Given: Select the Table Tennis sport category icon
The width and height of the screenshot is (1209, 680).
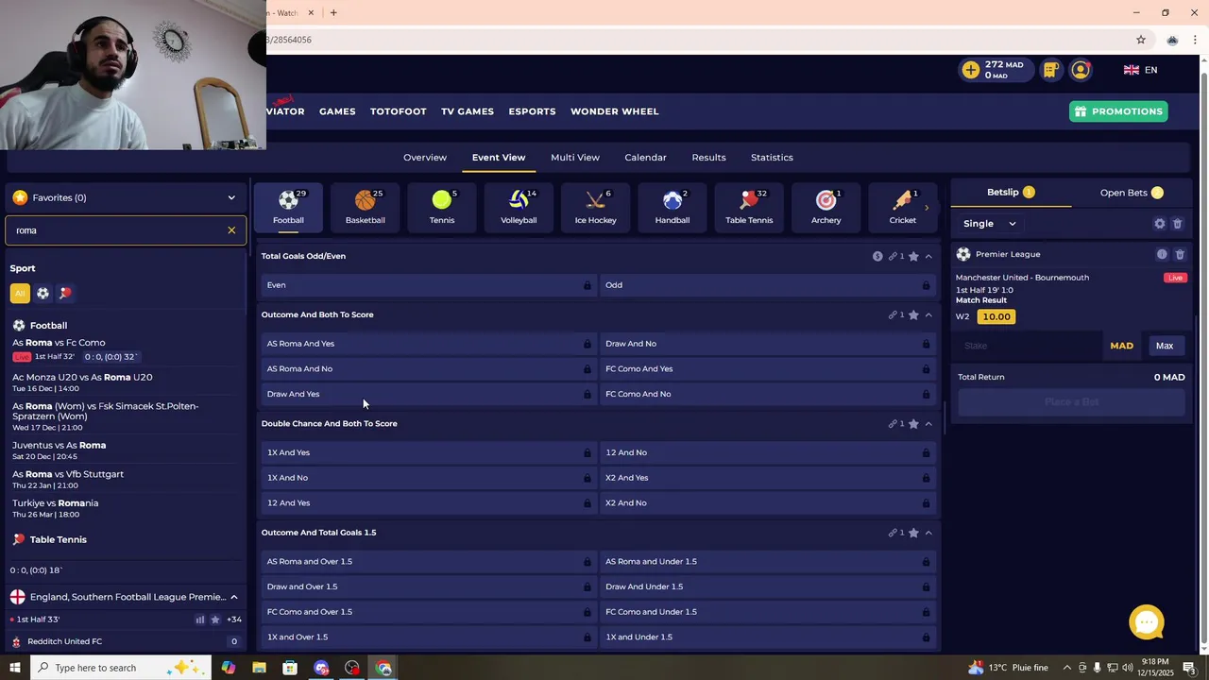Looking at the screenshot, I should point(749,207).
